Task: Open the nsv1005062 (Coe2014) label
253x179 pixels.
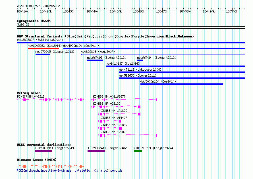Action: tap(45, 46)
